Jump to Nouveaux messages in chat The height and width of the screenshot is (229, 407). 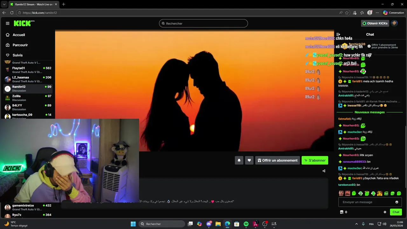369,112
